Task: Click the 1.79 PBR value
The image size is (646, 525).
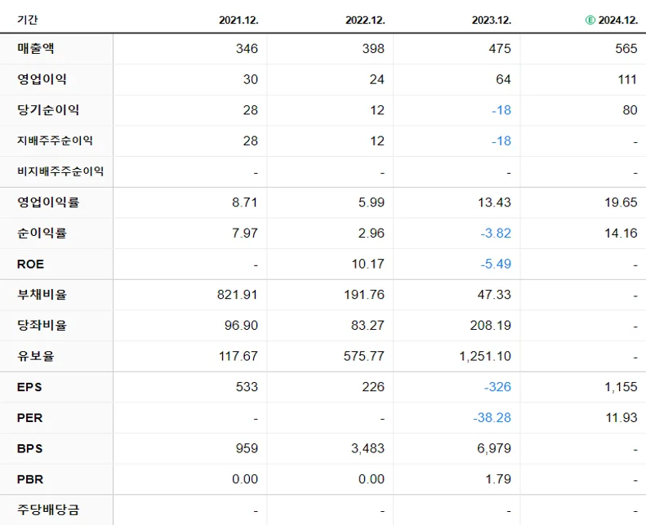Action: [497, 479]
